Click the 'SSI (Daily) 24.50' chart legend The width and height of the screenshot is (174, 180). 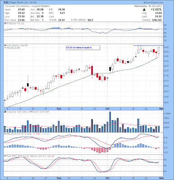click(17, 45)
